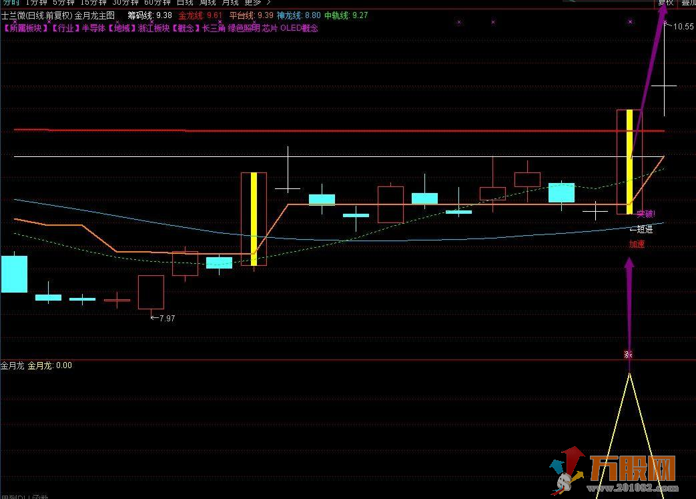Switch to the 周线 weekly tab

208,3
